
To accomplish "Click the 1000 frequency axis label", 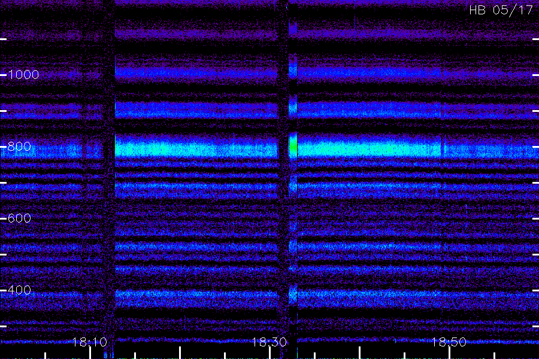I will (x=23, y=75).
